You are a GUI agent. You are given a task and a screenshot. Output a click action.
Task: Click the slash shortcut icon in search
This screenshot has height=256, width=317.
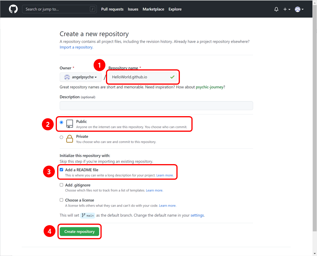tap(92, 9)
